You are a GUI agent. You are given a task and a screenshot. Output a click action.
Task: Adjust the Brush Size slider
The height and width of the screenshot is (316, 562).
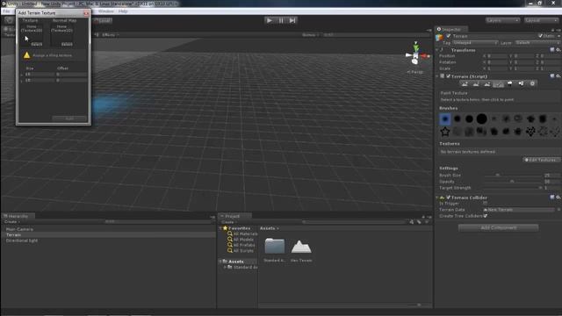[x=513, y=176]
